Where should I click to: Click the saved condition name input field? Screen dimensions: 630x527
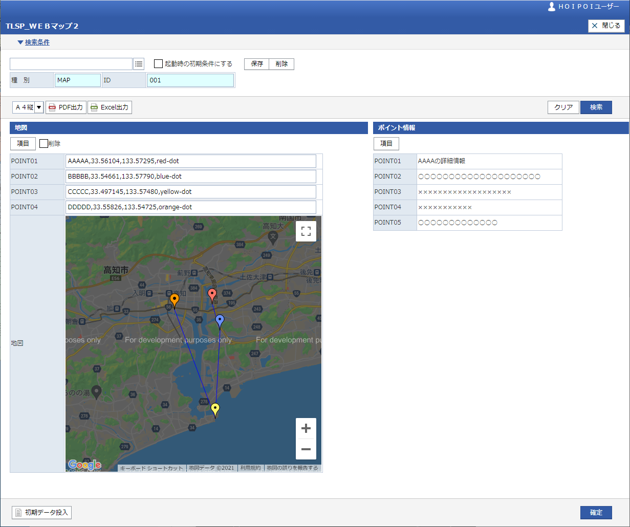(x=71, y=64)
